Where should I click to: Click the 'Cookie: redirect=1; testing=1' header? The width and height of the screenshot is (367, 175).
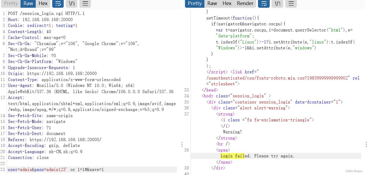click(x=43, y=26)
